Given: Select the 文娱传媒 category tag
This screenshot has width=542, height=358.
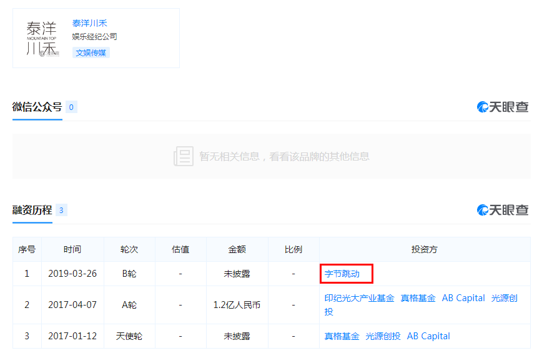Looking at the screenshot, I should [91, 52].
